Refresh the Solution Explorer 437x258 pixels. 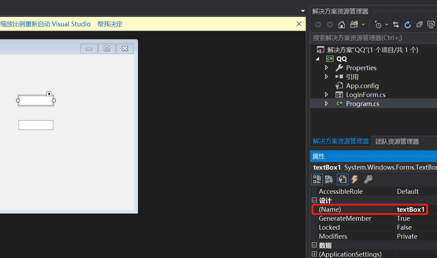click(x=408, y=25)
